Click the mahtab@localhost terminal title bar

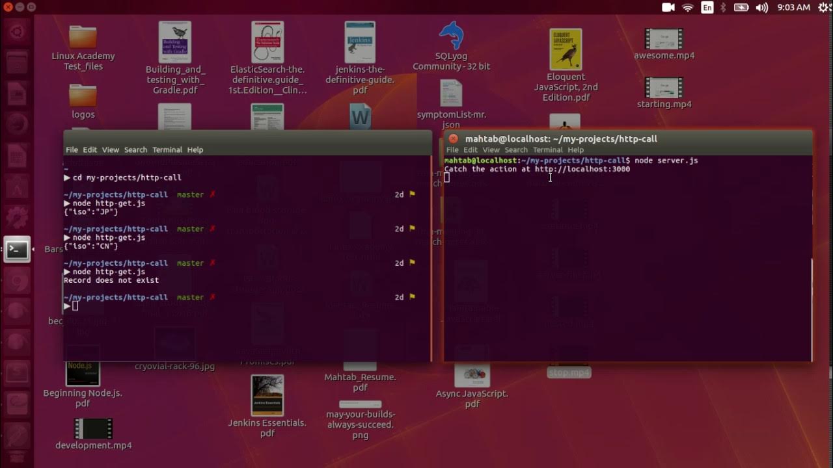point(628,138)
